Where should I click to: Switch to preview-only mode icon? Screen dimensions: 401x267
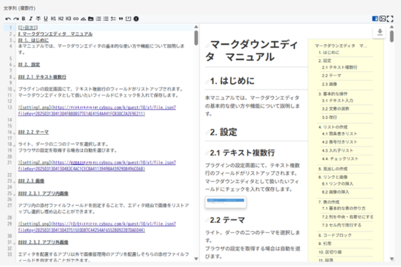382,19
